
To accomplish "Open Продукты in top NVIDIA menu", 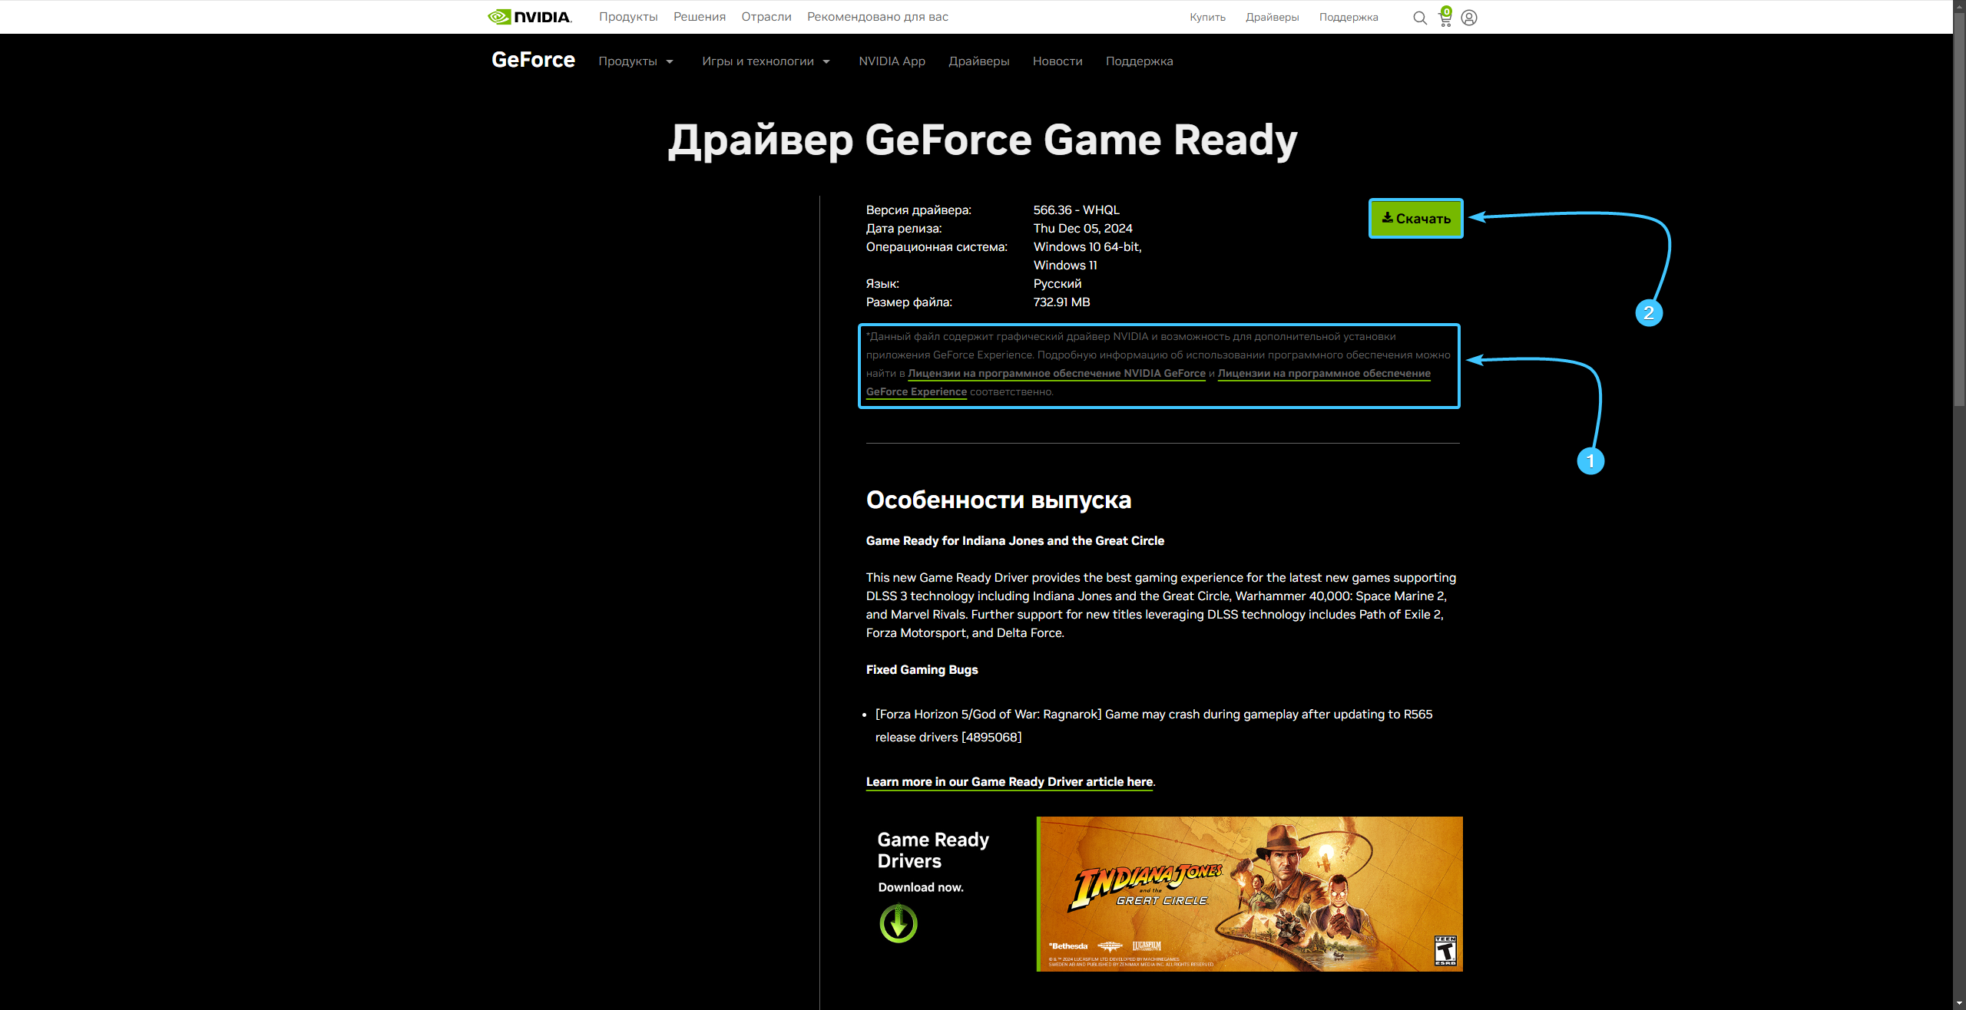I will (628, 17).
